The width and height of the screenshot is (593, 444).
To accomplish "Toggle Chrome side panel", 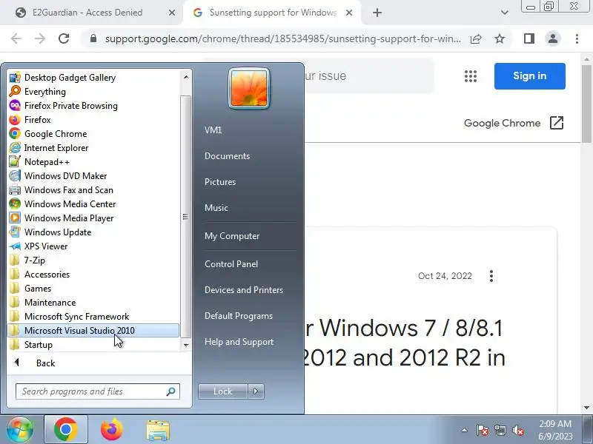I will 529,38.
